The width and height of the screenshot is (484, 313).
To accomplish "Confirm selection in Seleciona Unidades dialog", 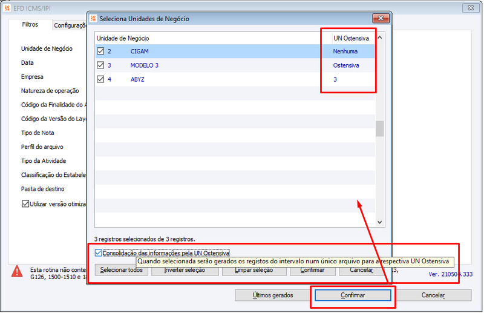I will pyautogui.click(x=312, y=270).
